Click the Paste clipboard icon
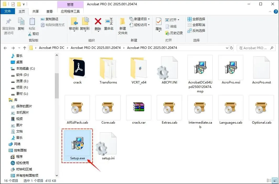The image size is (279, 184). click(x=32, y=22)
